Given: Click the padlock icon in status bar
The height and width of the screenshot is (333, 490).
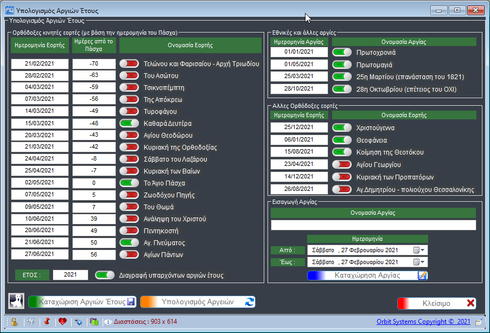Looking at the screenshot, I should pos(15,322).
